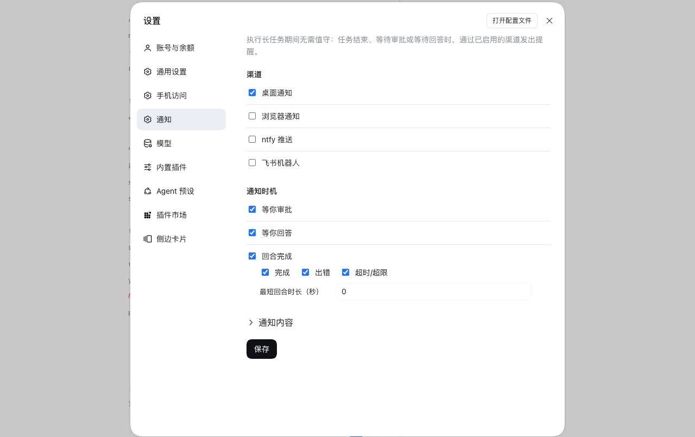This screenshot has height=437, width=695.
Task: Click the 保存 button
Action: (262, 349)
